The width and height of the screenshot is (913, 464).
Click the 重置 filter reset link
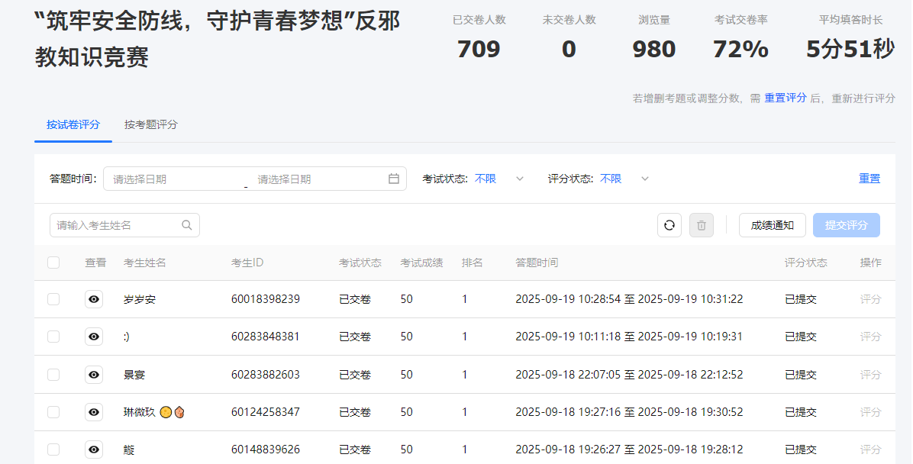pos(869,179)
